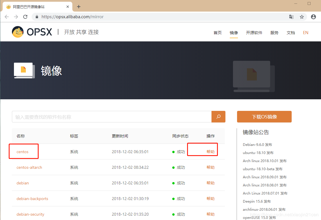The height and width of the screenshot is (220, 321).
Task: Go to 首页 in navigation
Action: pyautogui.click(x=218, y=33)
